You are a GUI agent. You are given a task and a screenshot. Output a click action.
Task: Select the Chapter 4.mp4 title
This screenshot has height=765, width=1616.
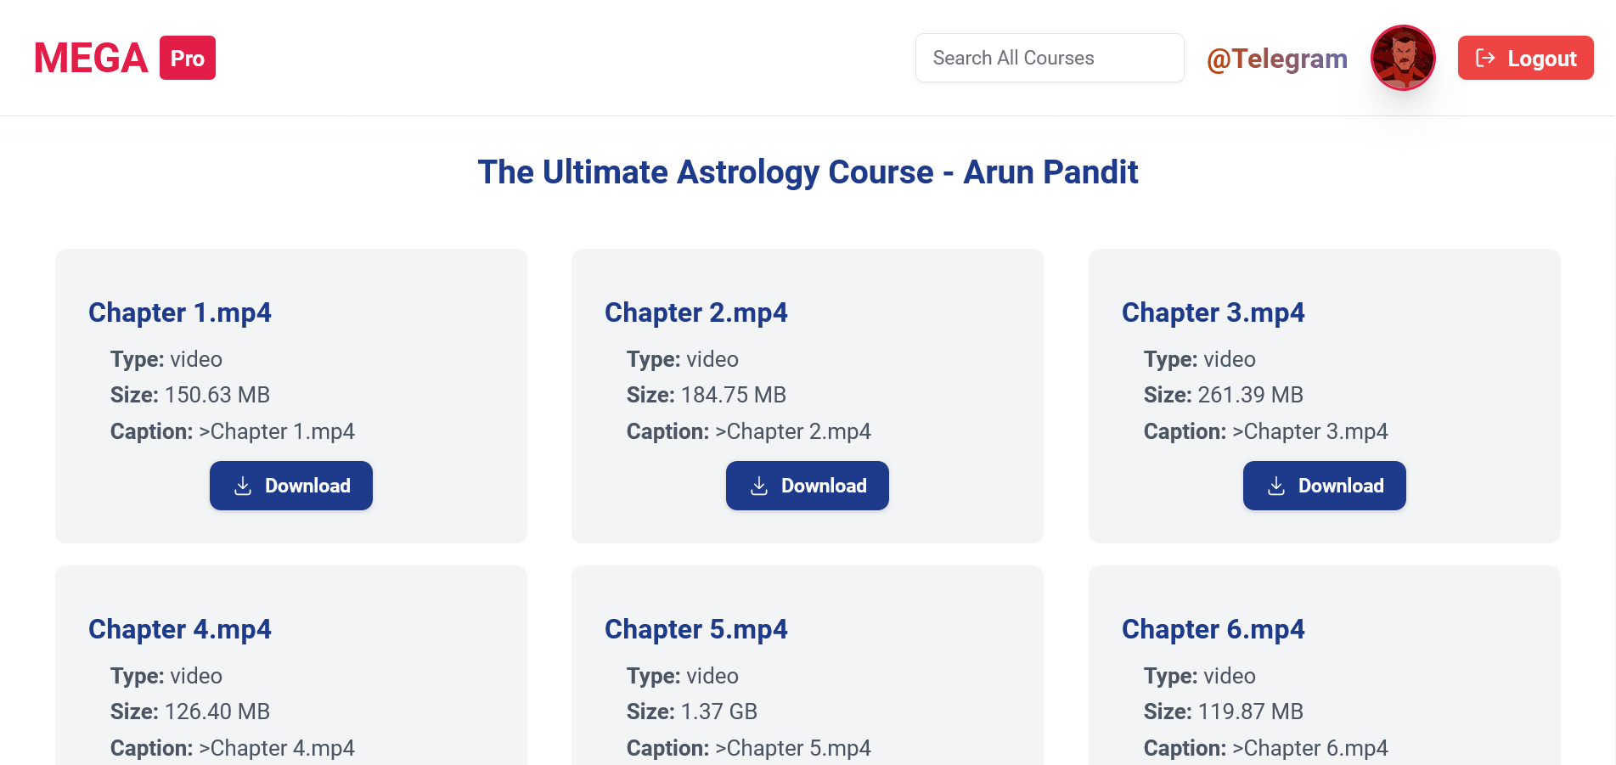point(180,629)
